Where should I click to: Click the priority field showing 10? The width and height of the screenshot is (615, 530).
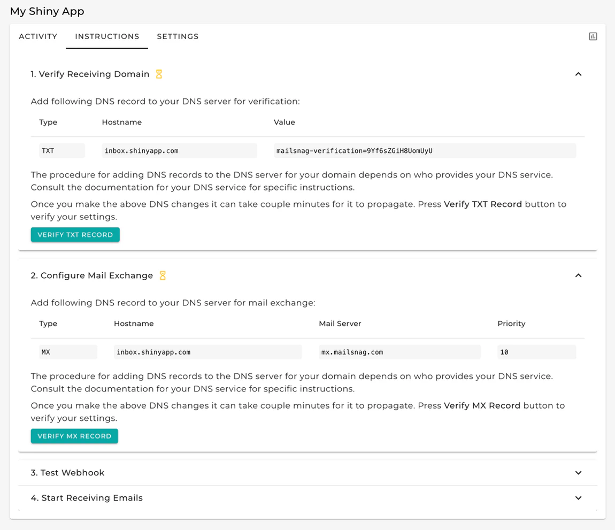point(536,352)
